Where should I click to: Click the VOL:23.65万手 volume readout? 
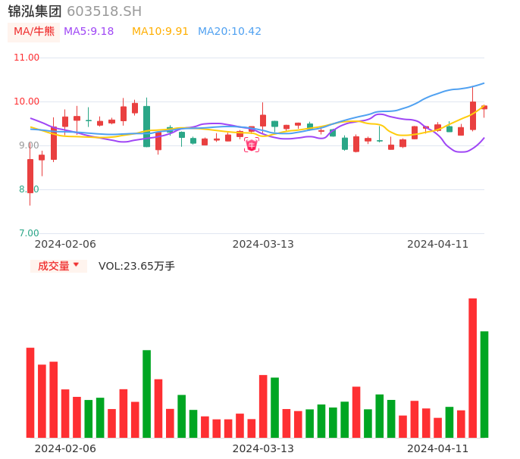(136, 266)
